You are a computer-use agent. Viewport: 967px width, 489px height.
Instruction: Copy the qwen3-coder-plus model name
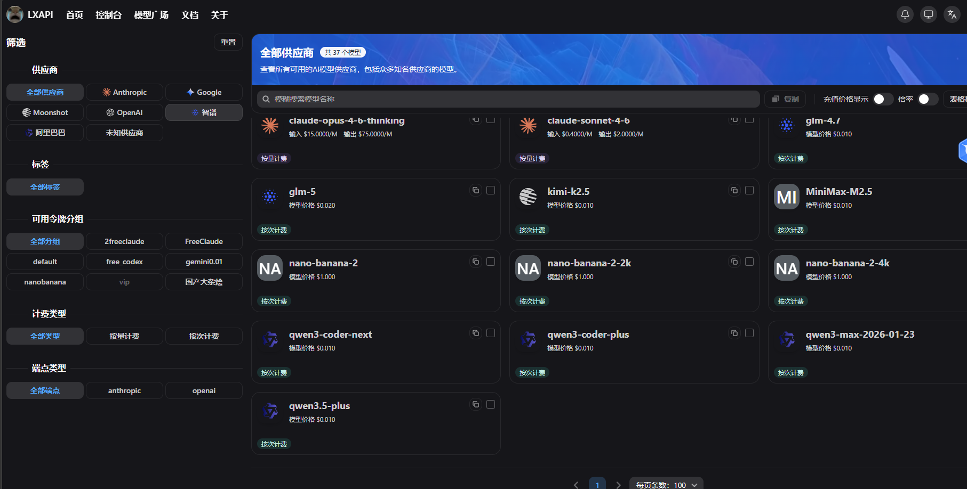734,333
